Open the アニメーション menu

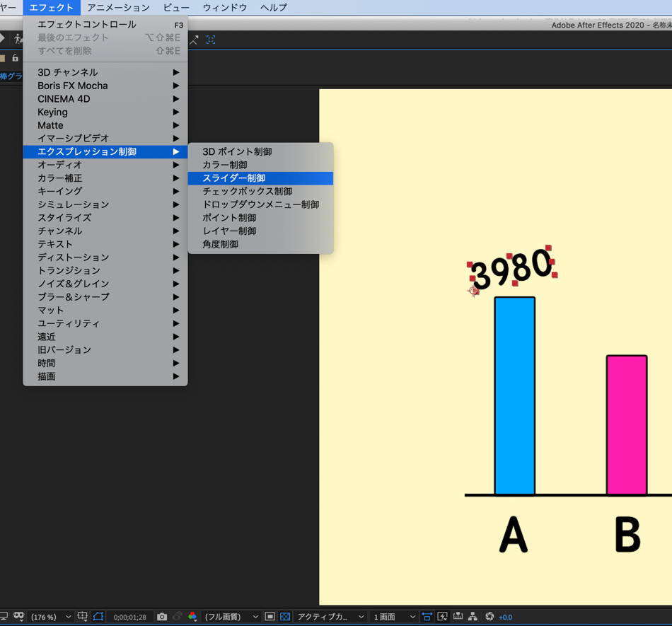tap(119, 8)
